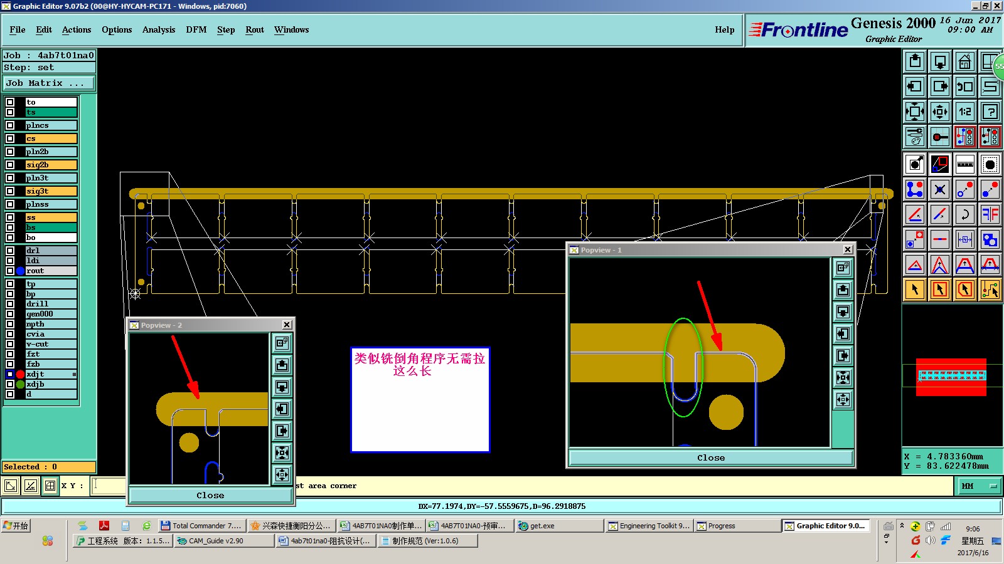This screenshot has width=1004, height=564.
Task: Open the Edit menu
Action: tap(44, 29)
